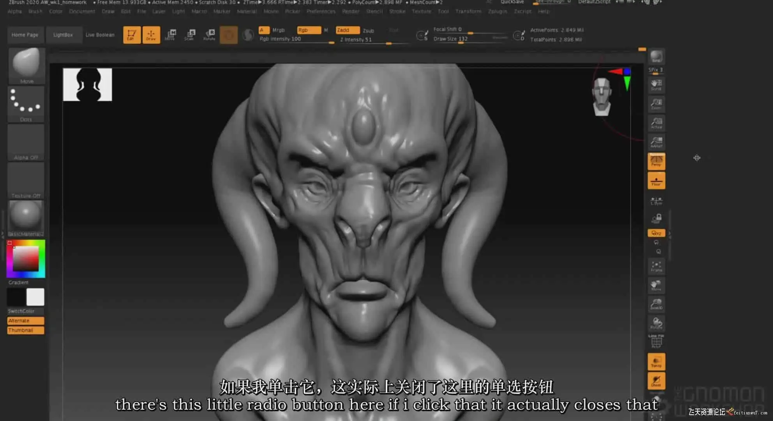
Task: Click the Edit mode icon
Action: (132, 35)
